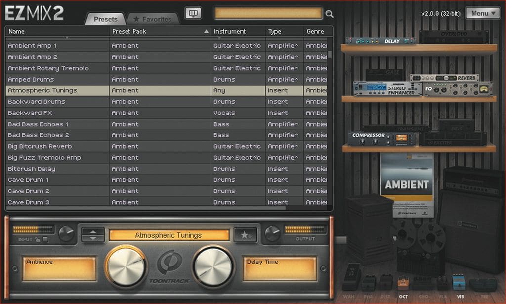Click the blue VIB pedal
This screenshot has width=506, height=304.
pos(459,283)
